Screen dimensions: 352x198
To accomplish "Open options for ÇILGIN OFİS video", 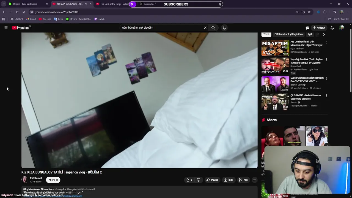I will click(x=326, y=96).
